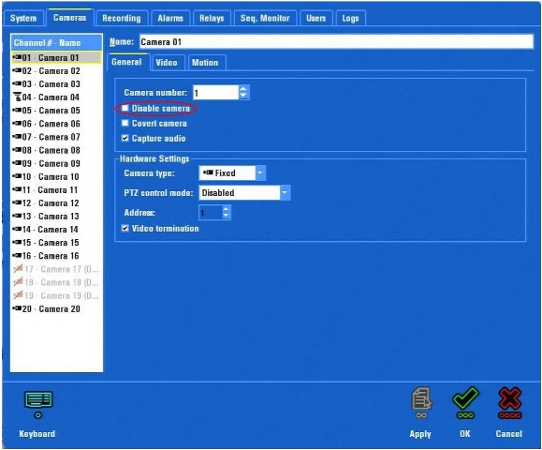Open the PTZ control mode dropdown
Image resolution: width=542 pixels, height=450 pixels.
click(285, 192)
